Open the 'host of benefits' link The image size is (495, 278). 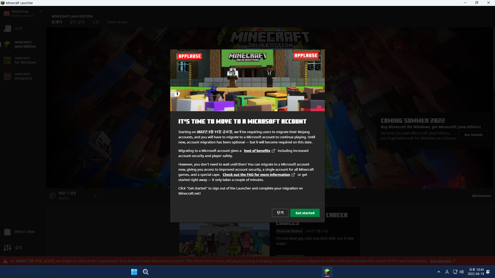tap(257, 151)
